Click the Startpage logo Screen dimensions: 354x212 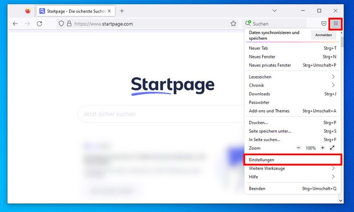(x=173, y=86)
